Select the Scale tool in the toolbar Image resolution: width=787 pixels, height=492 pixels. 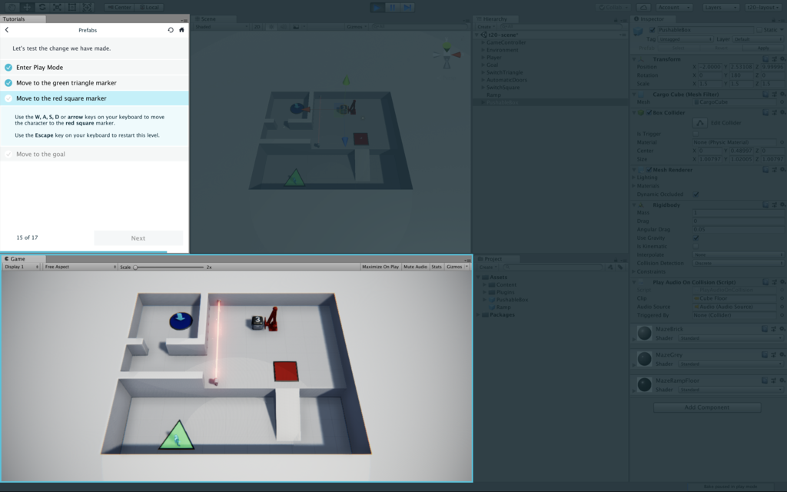click(57, 7)
